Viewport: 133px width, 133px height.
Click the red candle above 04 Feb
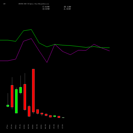pos(38,111)
